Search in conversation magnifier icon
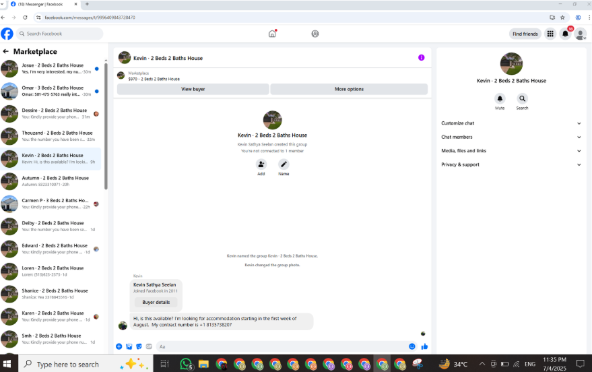Image resolution: width=592 pixels, height=372 pixels. click(x=522, y=98)
